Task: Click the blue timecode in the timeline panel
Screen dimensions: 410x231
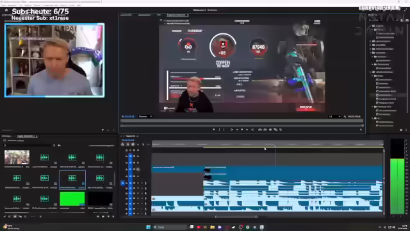Action: point(128,140)
